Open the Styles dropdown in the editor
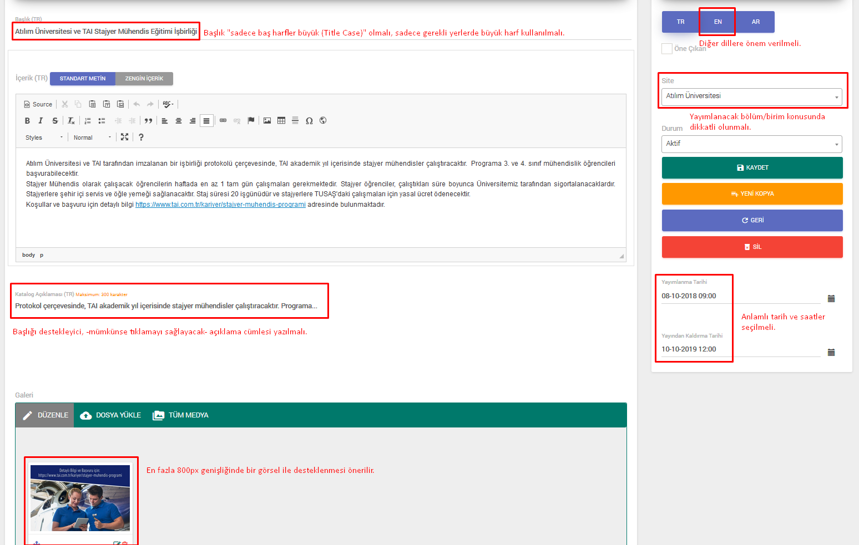Viewport: 859px width, 545px height. click(x=44, y=137)
